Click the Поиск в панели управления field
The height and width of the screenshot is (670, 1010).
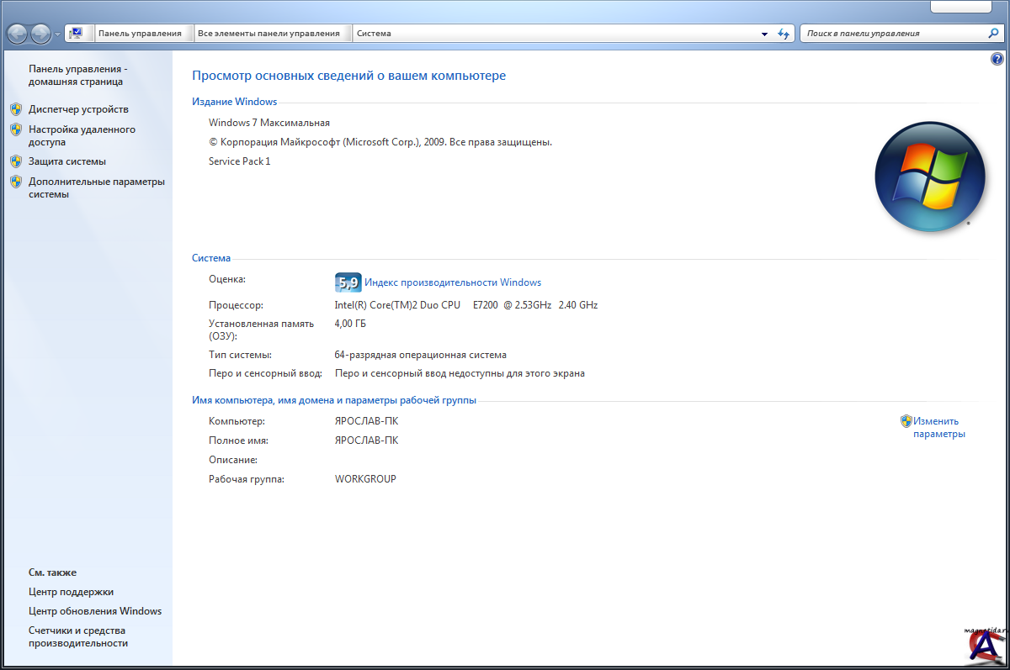[x=892, y=34]
